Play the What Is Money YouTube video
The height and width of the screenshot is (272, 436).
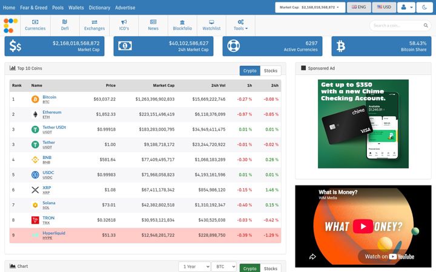[363, 226]
